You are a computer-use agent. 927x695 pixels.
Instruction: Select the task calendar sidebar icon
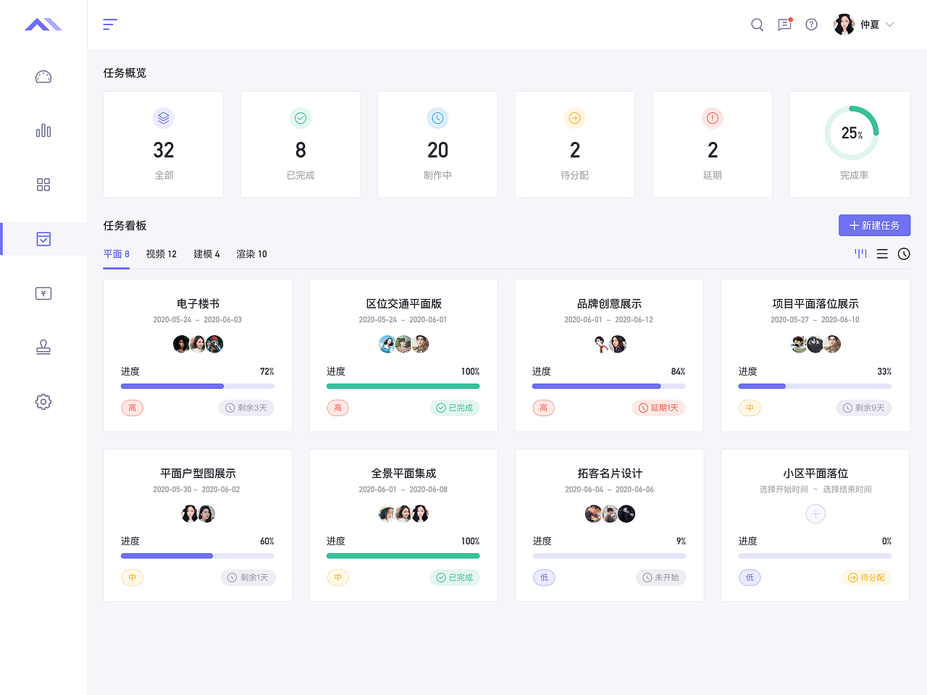[x=43, y=239]
